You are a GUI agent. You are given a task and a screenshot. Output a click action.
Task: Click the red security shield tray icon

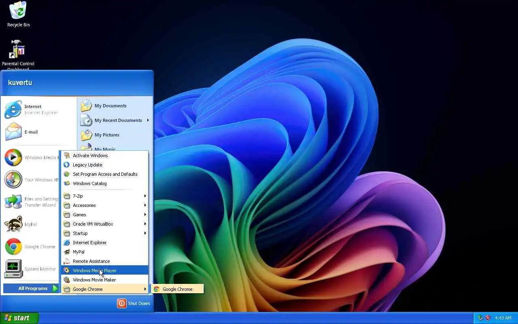click(x=488, y=318)
